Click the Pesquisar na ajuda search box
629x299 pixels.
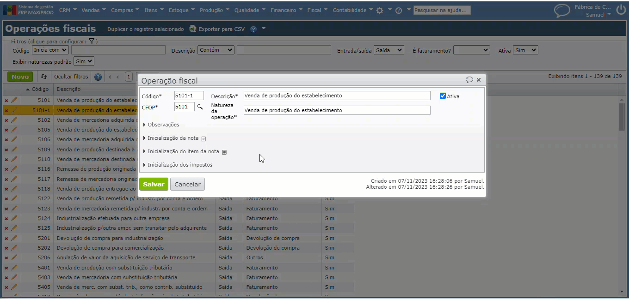(442, 10)
